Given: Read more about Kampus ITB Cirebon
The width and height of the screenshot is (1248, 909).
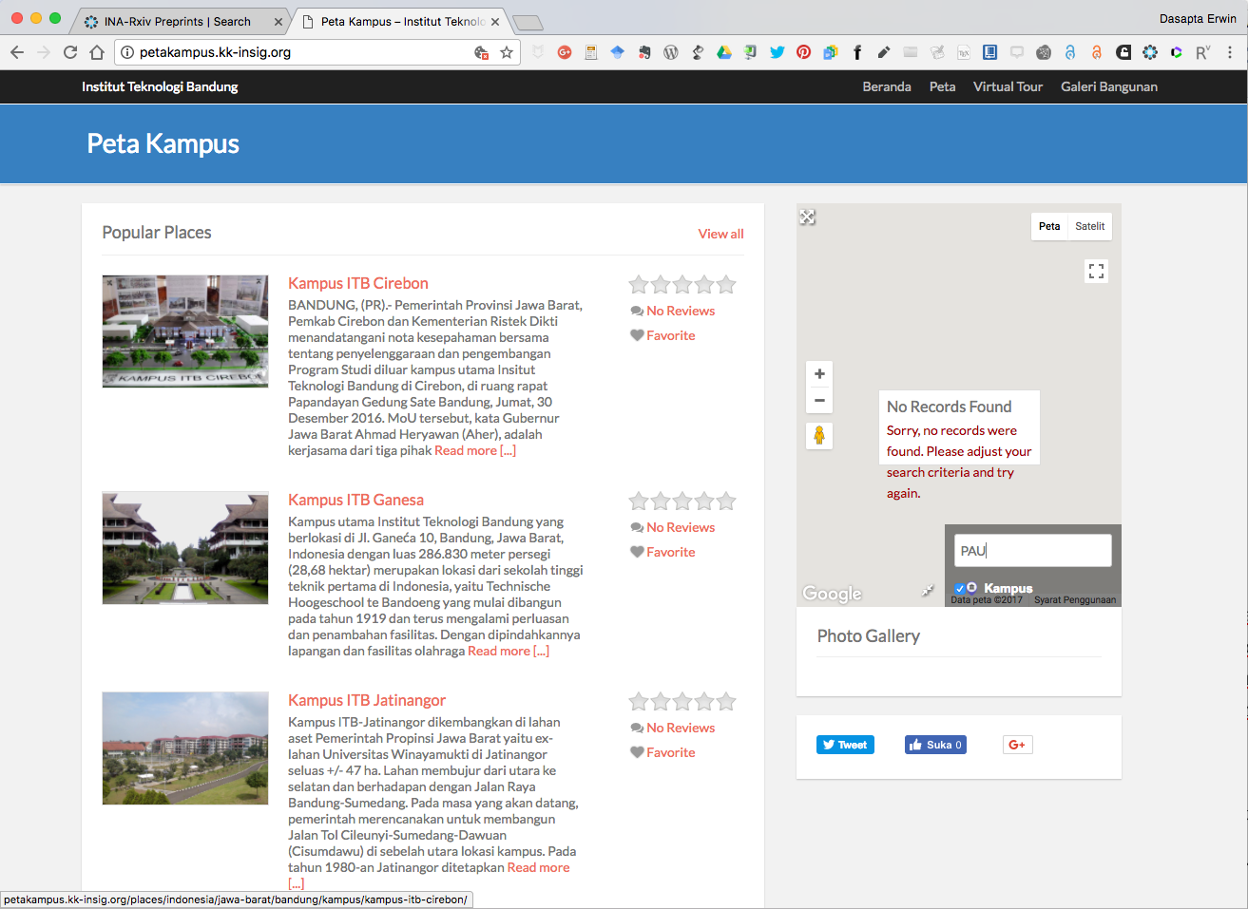Looking at the screenshot, I should pos(475,450).
